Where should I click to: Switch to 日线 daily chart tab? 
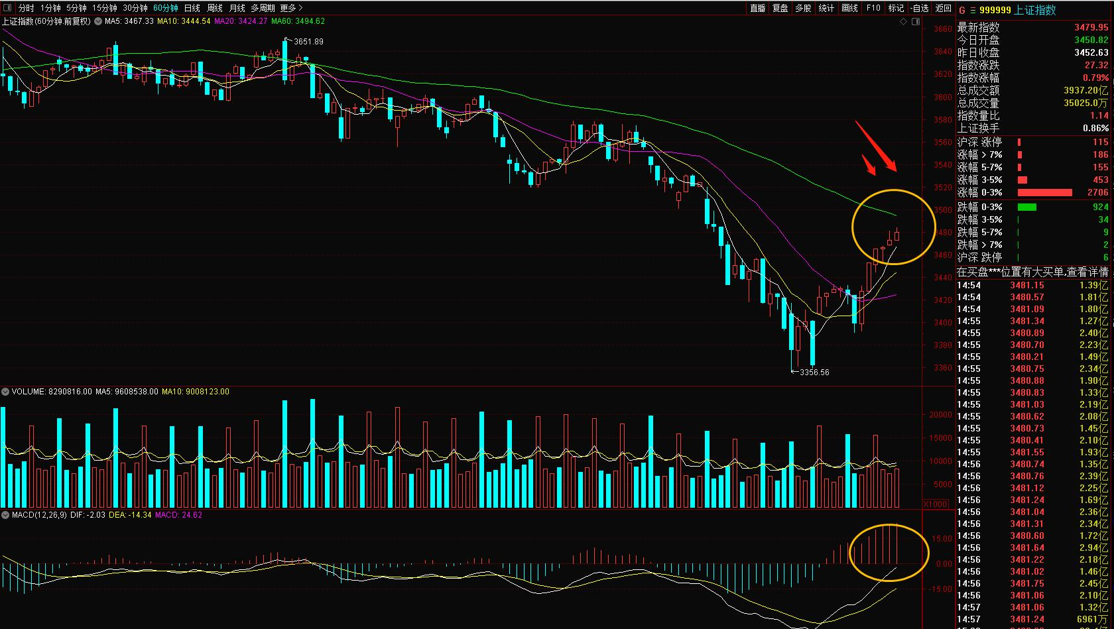pyautogui.click(x=192, y=8)
